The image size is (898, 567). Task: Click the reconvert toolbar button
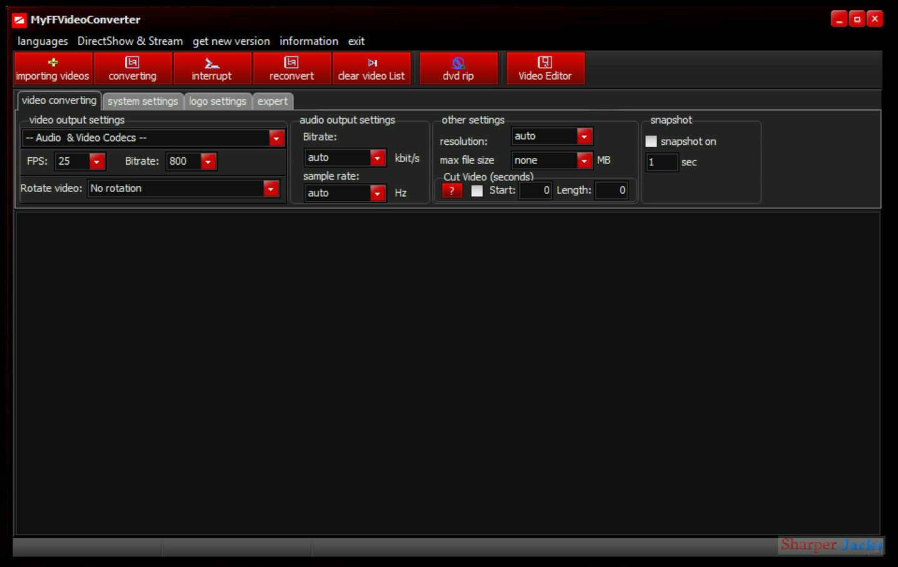(x=292, y=68)
